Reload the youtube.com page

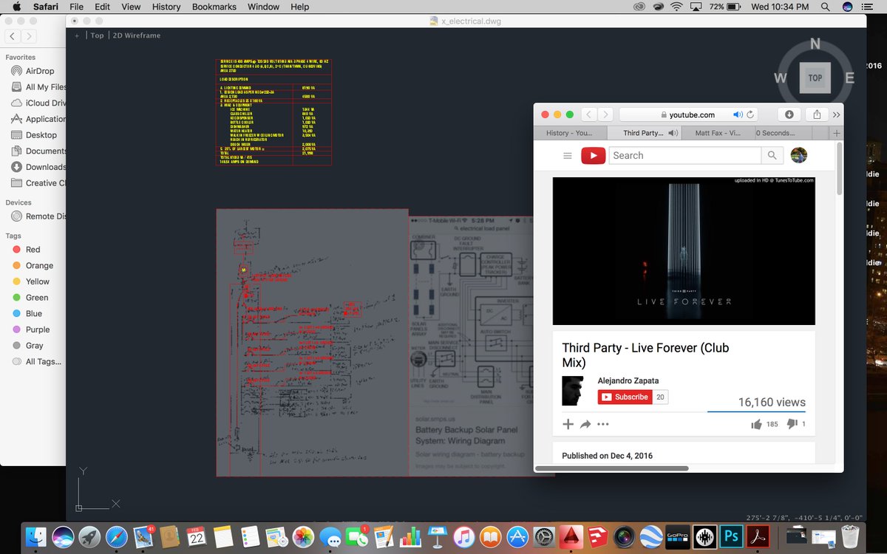(x=750, y=114)
